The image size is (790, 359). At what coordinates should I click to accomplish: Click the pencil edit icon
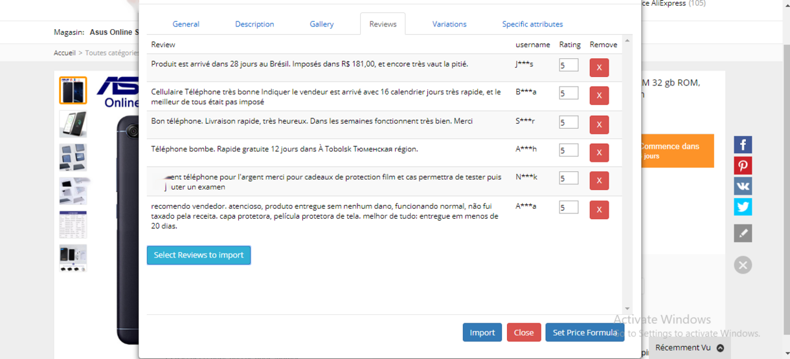(743, 234)
